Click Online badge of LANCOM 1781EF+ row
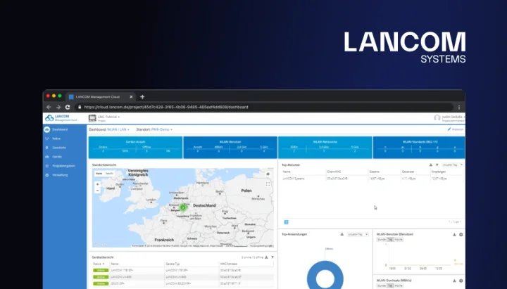507x289 pixels. point(101,271)
